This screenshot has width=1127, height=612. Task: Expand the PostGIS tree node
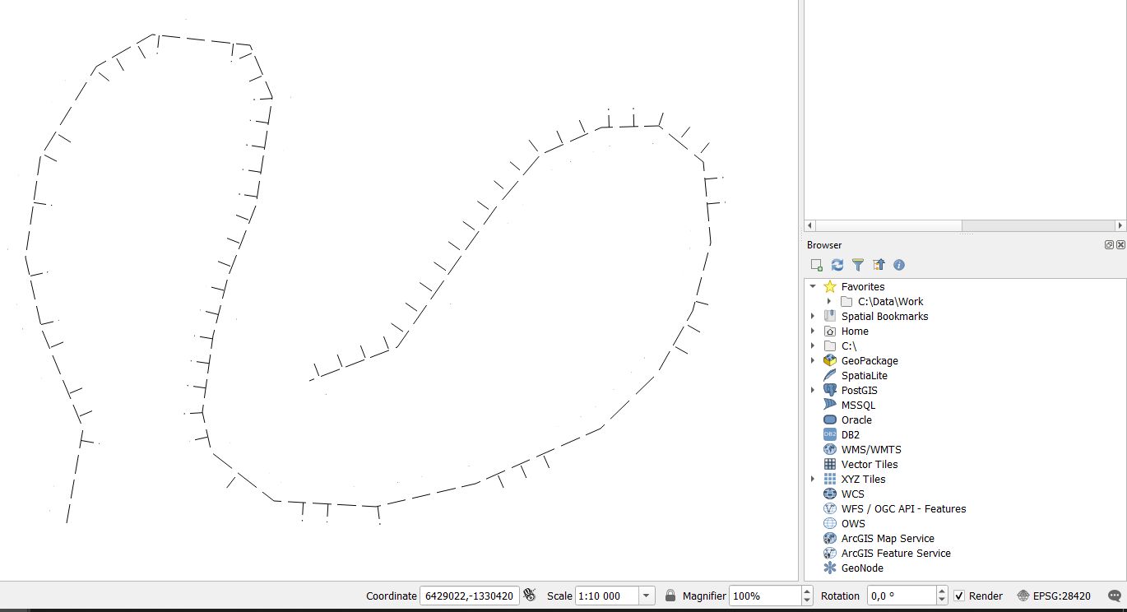point(813,391)
